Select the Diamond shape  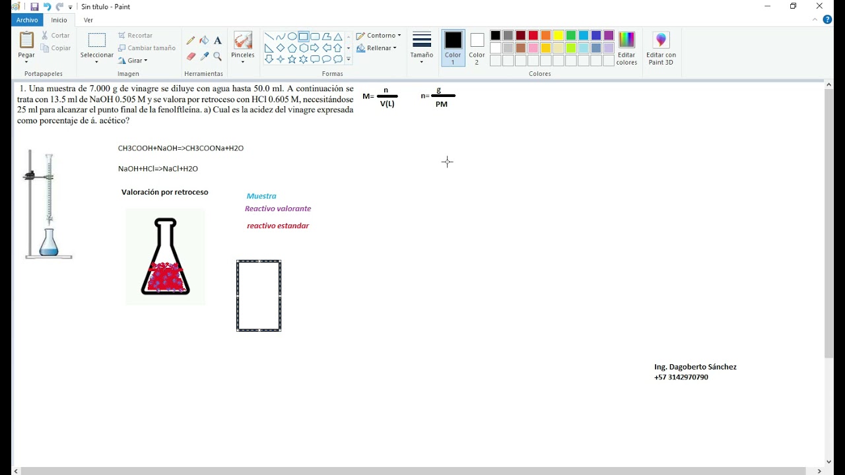[281, 48]
